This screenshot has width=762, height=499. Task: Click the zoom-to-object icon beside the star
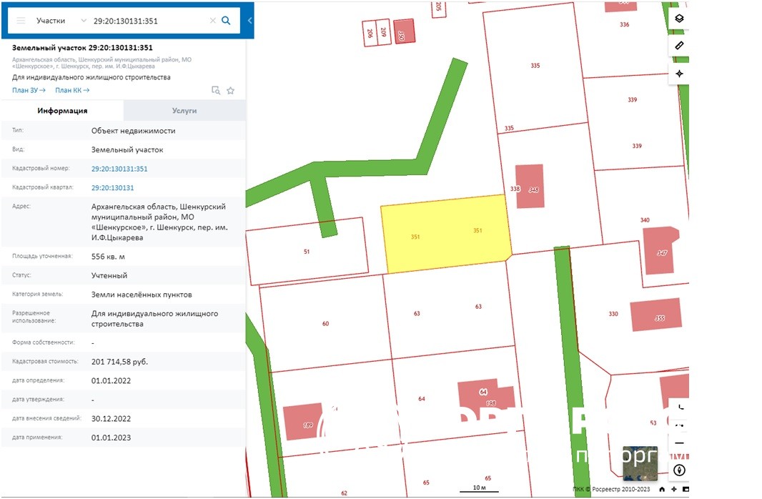coord(215,91)
